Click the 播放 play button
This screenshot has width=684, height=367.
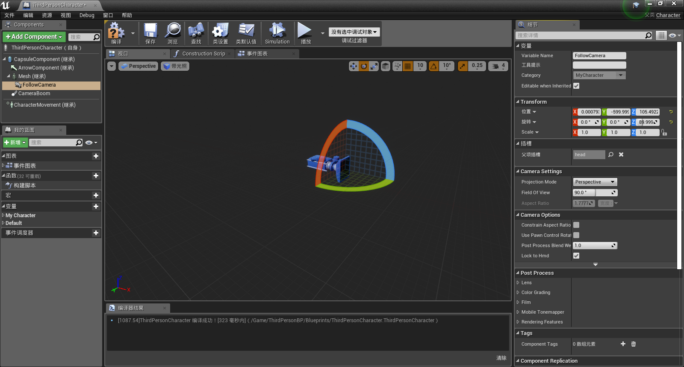click(305, 33)
